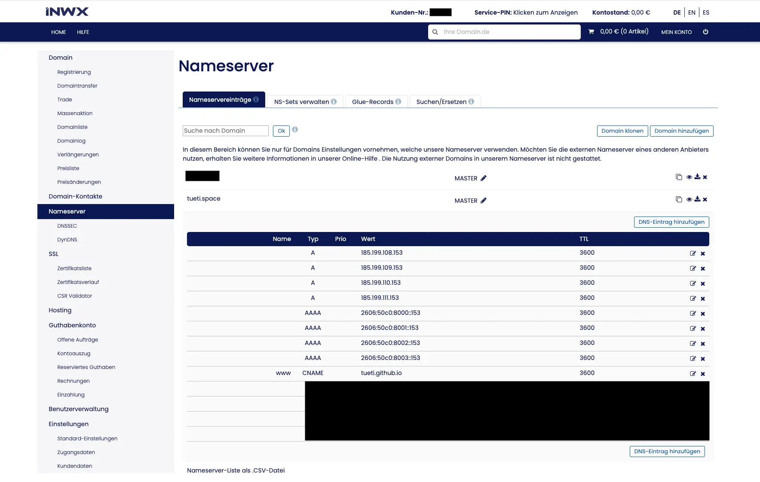Open the cart icon in the header
Image resolution: width=760 pixels, height=482 pixels.
pyautogui.click(x=592, y=31)
